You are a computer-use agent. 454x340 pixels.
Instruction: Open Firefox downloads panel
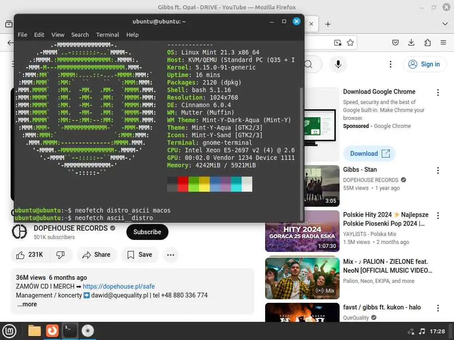click(x=411, y=42)
